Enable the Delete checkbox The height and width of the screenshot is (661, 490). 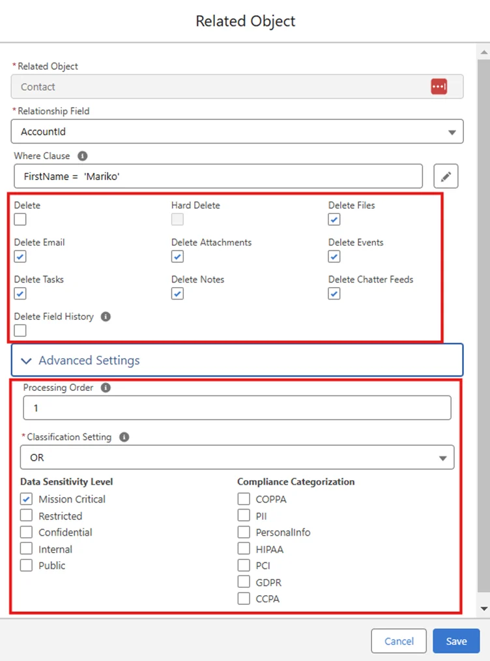(20, 219)
